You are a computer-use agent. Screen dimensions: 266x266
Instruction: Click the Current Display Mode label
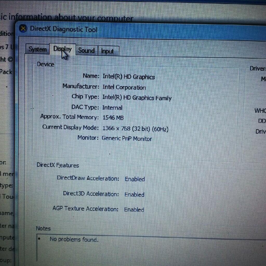[70, 127]
